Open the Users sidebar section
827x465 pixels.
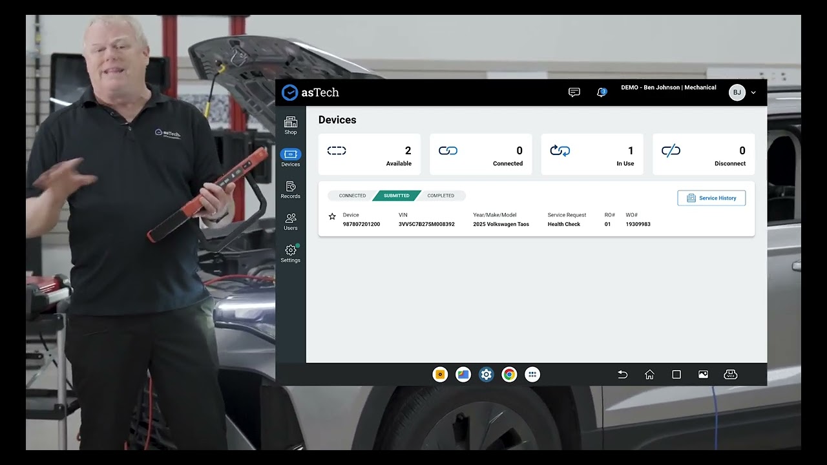pyautogui.click(x=291, y=222)
